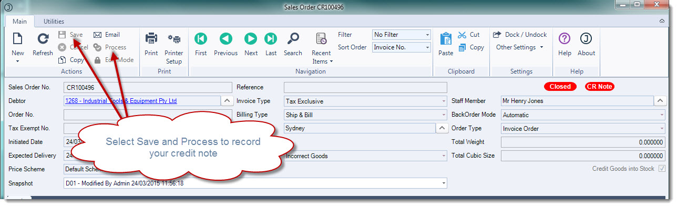Screen dimensions: 677x207
Task: Click the Reference input field
Action: pos(365,87)
